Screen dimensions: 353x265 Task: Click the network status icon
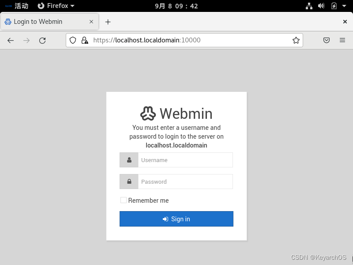click(x=309, y=6)
